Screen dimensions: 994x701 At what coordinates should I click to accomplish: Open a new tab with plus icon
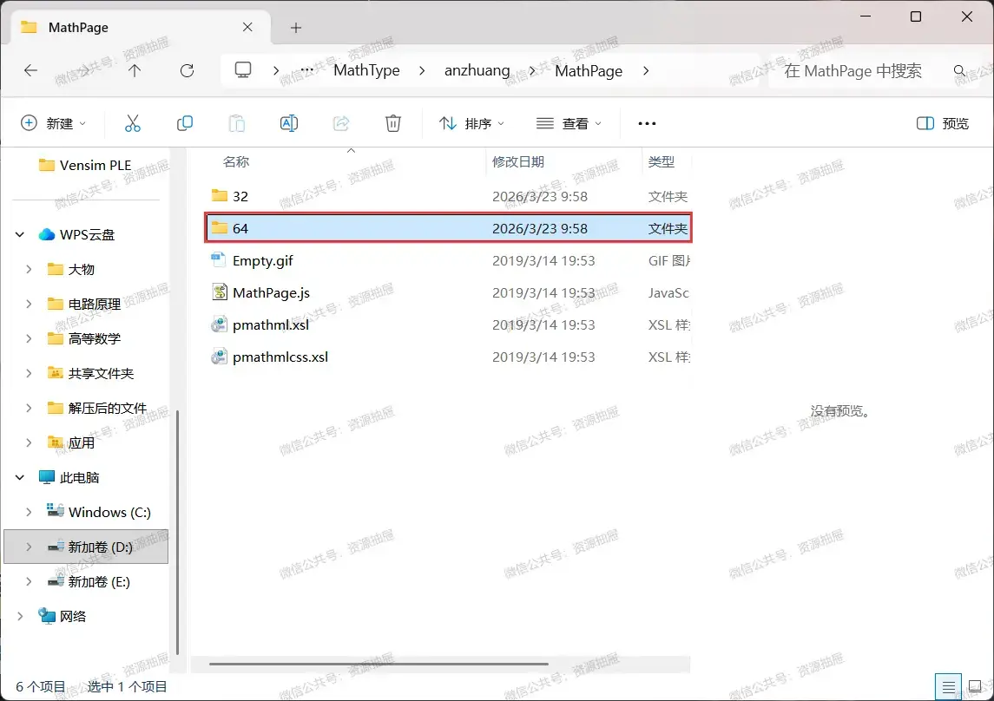click(x=296, y=27)
